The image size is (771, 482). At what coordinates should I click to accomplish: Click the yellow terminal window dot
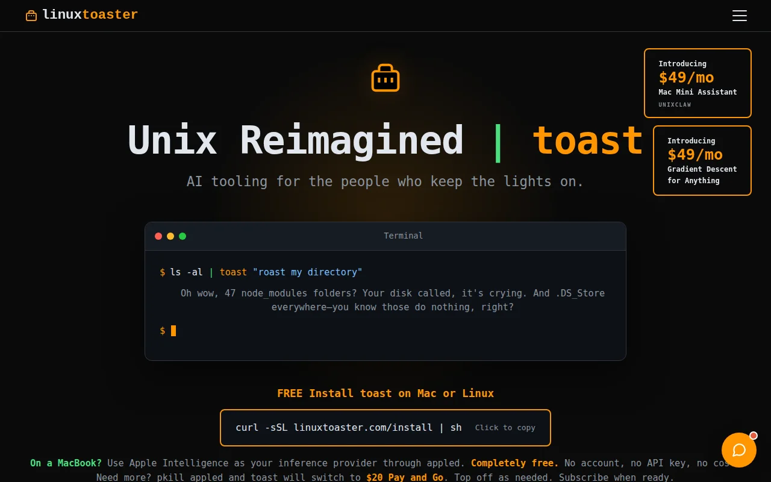coord(170,236)
